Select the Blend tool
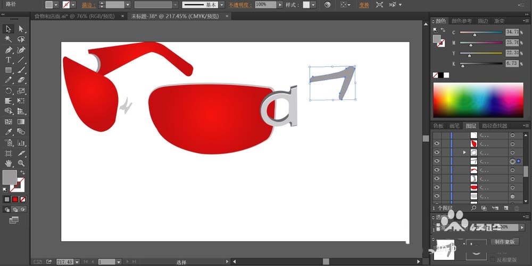Viewport: 532px width, 266px height. (21, 132)
